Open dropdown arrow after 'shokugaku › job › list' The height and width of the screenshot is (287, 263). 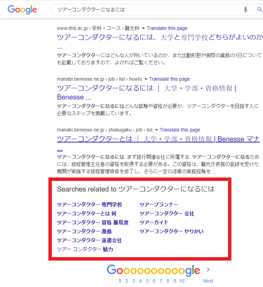tap(156, 130)
